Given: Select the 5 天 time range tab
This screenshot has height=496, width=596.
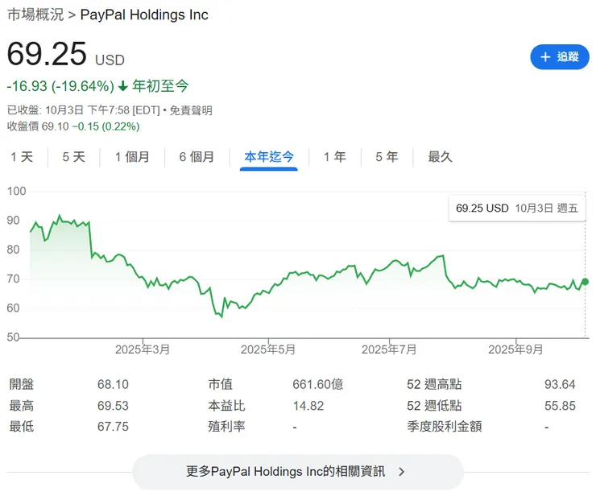Looking at the screenshot, I should pos(74,156).
